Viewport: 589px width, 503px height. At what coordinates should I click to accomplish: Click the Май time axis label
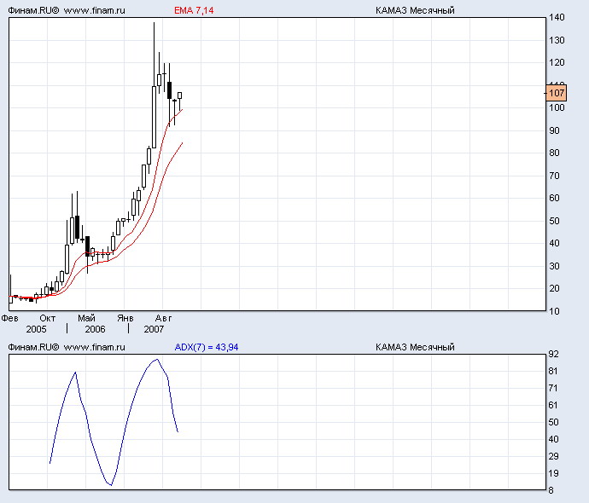click(x=86, y=319)
